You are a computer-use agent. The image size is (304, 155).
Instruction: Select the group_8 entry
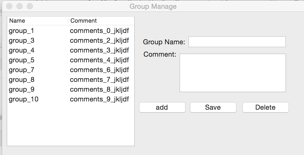tap(21, 80)
